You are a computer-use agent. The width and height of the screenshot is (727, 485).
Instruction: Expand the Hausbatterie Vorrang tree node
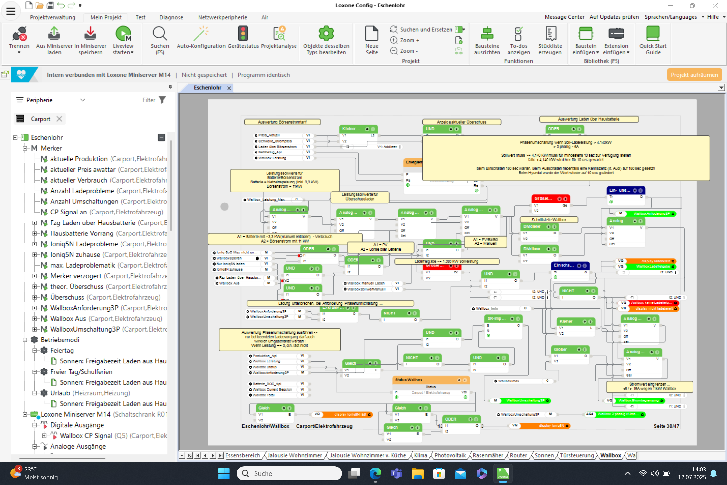click(x=34, y=233)
